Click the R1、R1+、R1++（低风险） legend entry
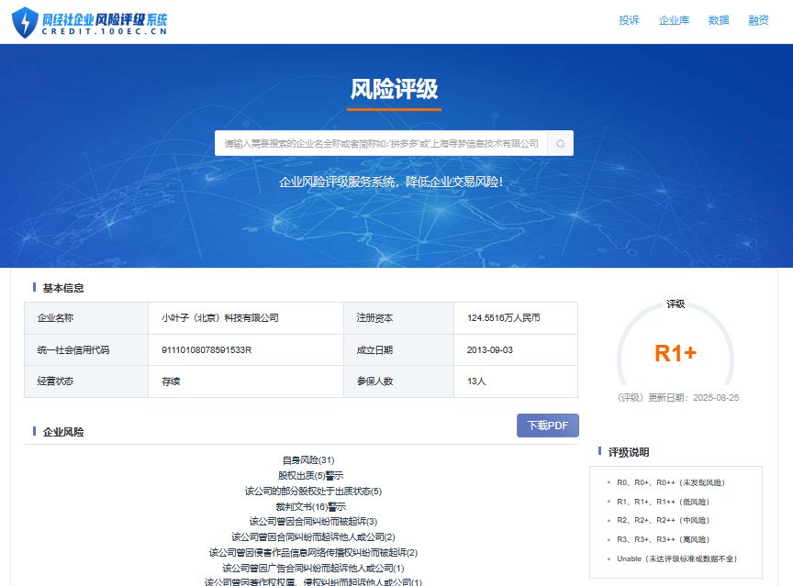This screenshot has width=793, height=586. pos(663,502)
